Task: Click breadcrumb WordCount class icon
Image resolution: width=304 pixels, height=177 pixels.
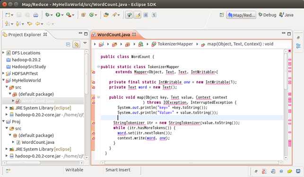Action: (x=141, y=44)
